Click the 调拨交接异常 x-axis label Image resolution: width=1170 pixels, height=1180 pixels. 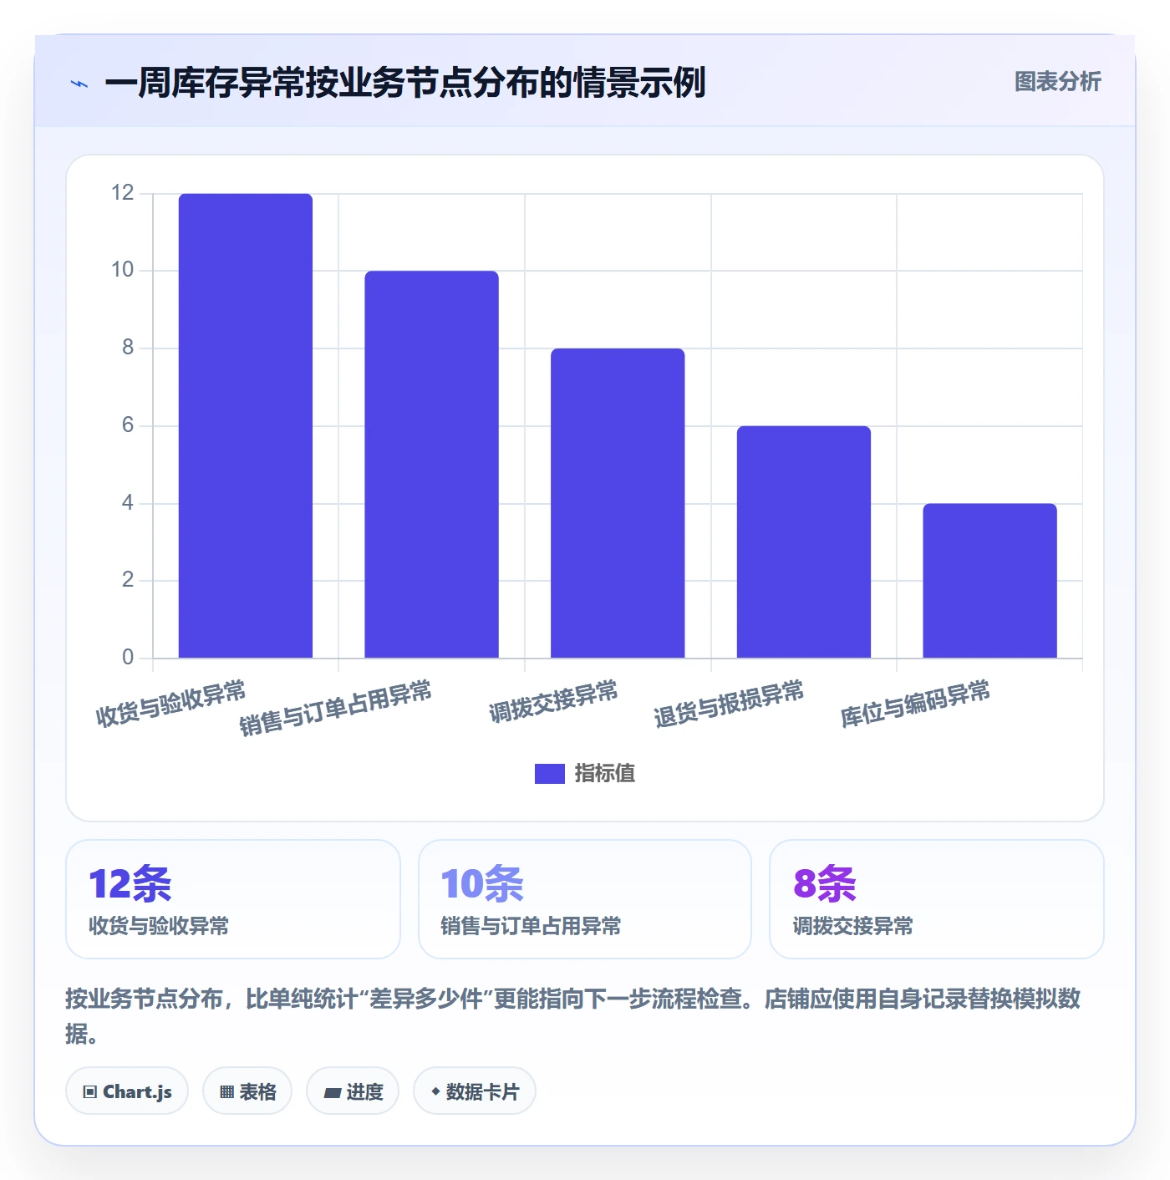pos(553,700)
